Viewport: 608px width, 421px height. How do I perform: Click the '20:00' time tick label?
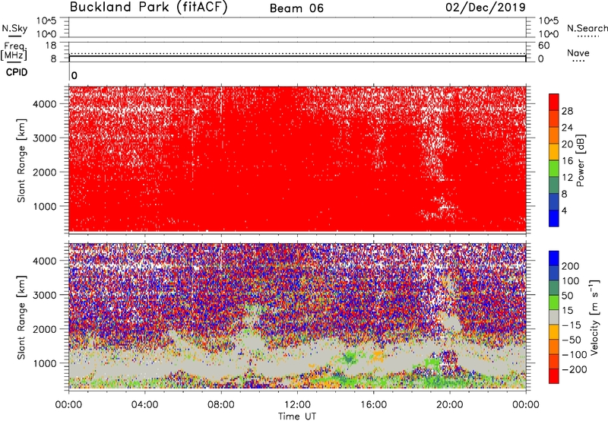point(449,405)
